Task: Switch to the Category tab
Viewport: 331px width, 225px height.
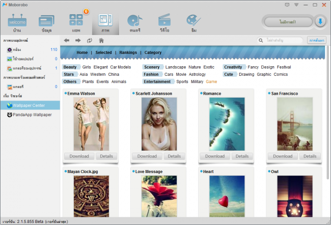Action: (153, 52)
